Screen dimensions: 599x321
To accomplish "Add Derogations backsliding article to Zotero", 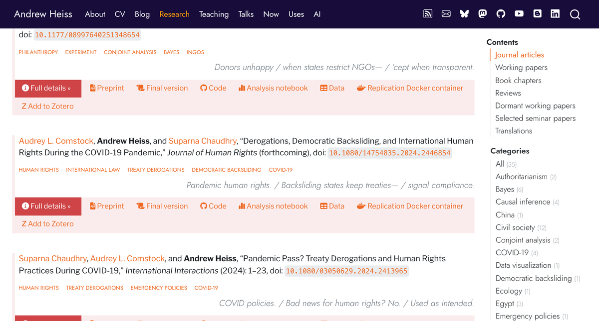I will click(x=47, y=224).
